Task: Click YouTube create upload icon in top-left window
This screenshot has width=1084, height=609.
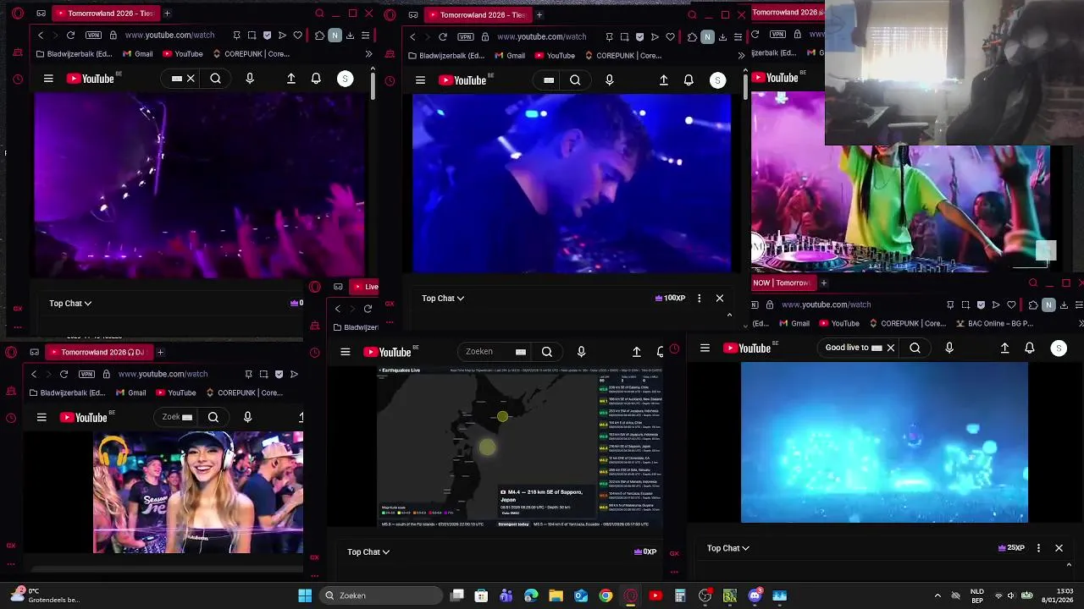Action: (291, 79)
